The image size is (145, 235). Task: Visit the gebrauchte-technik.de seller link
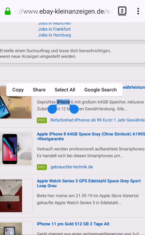[72, 167]
